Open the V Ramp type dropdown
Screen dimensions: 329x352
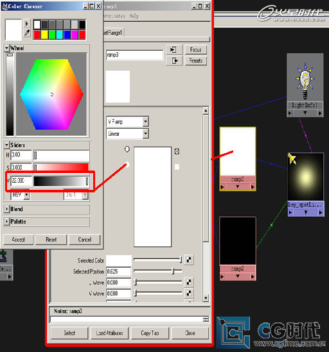point(145,122)
